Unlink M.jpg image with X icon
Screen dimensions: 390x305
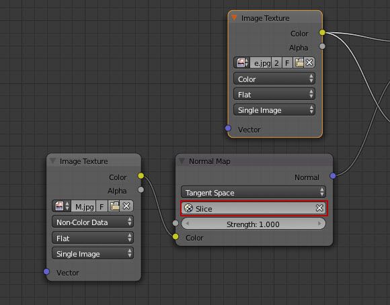point(126,206)
